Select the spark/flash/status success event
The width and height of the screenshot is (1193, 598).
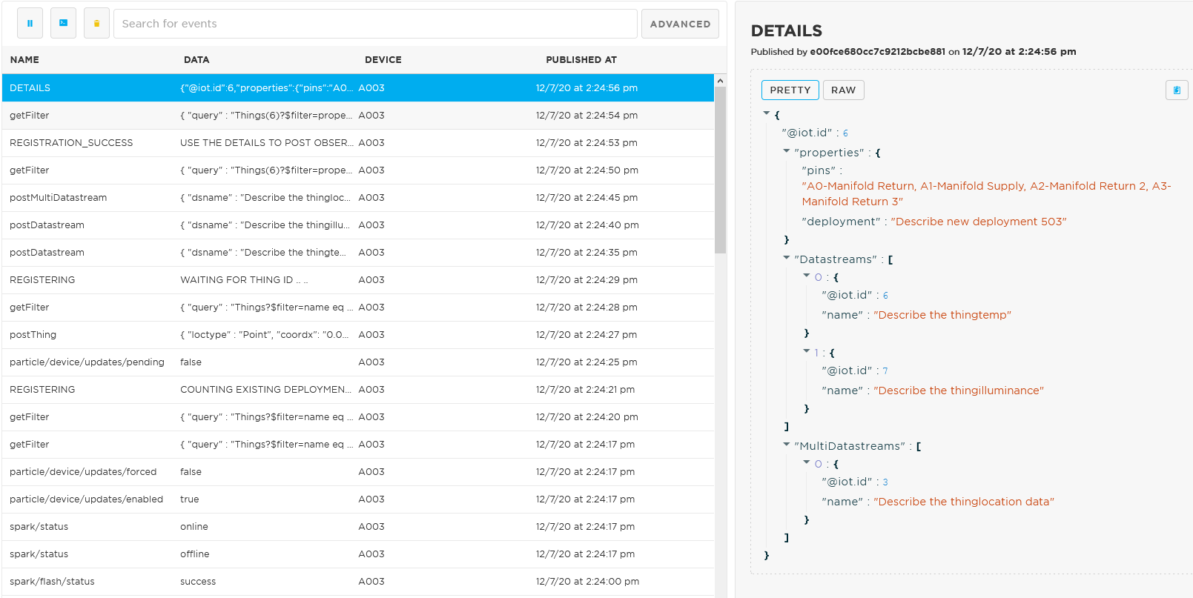358,582
